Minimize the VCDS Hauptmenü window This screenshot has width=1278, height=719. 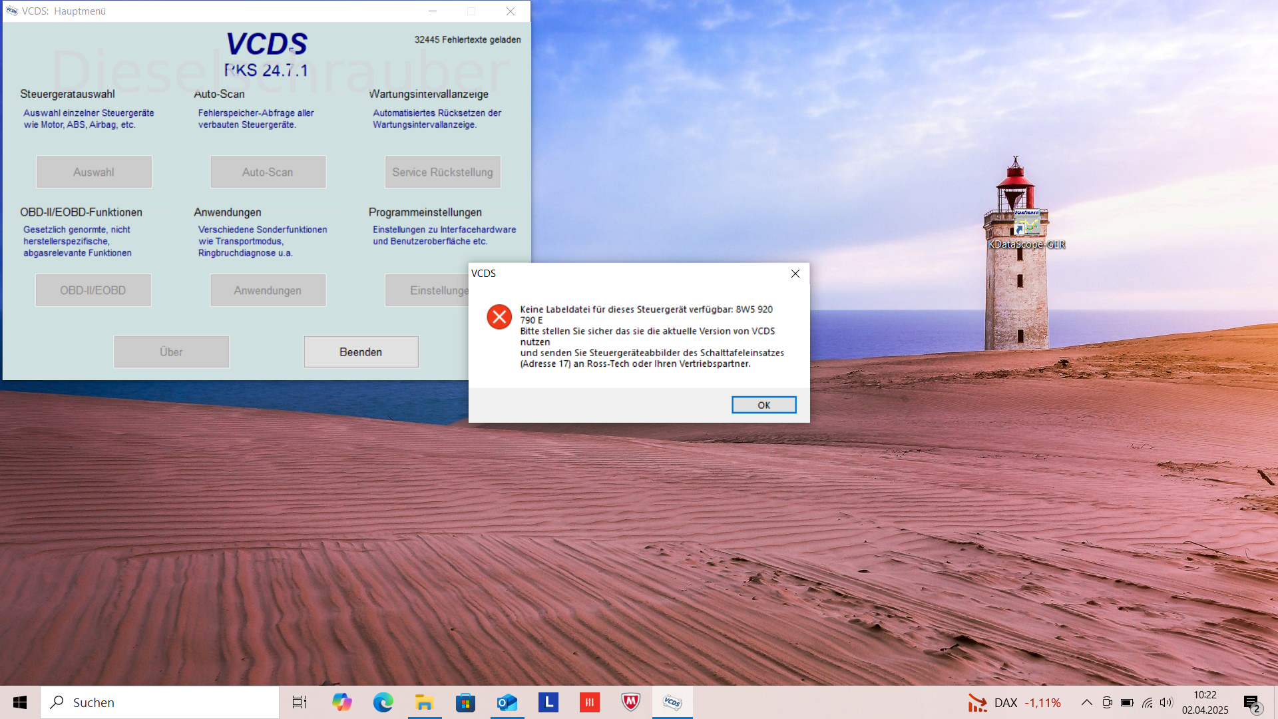pos(433,11)
